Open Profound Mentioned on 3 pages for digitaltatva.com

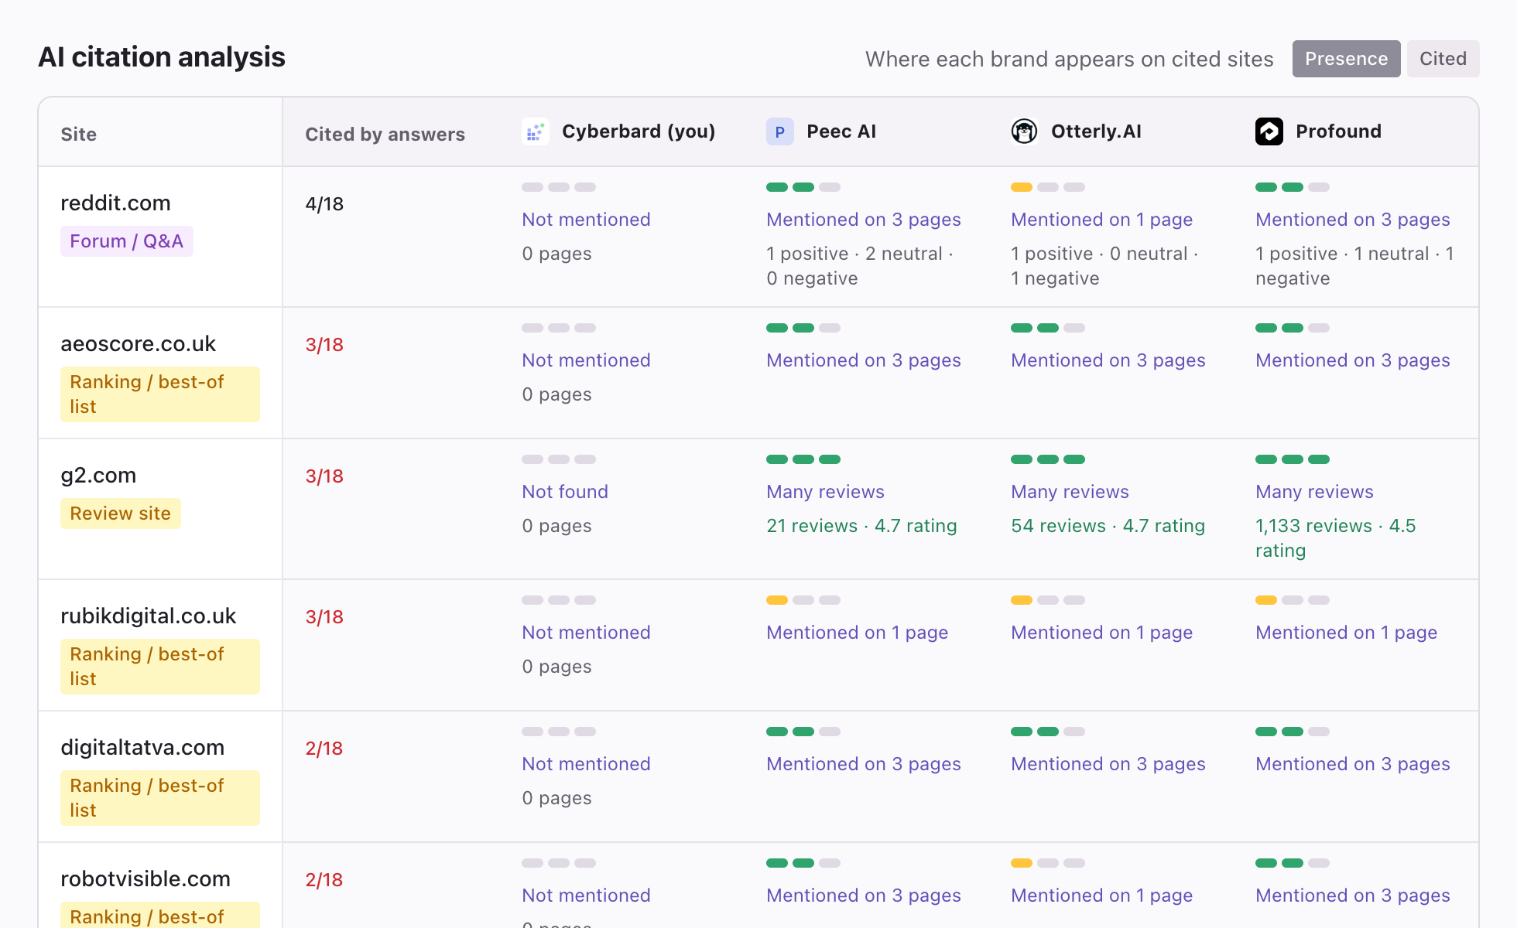point(1353,764)
